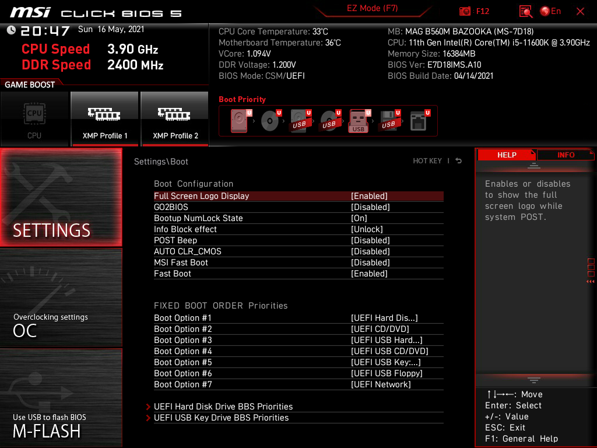Click the Settings\Boot breadcrumb path
The width and height of the screenshot is (597, 448).
coord(161,162)
